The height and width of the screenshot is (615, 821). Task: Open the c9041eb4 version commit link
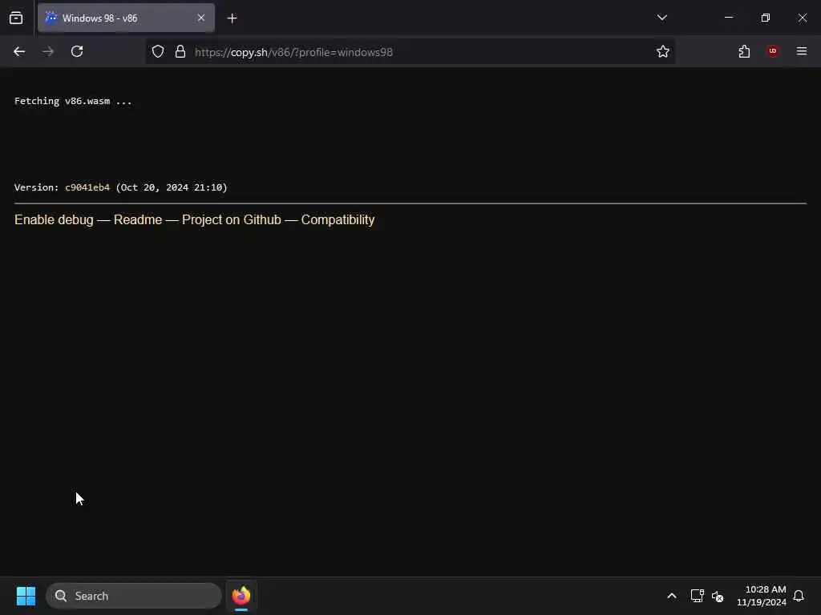click(87, 187)
